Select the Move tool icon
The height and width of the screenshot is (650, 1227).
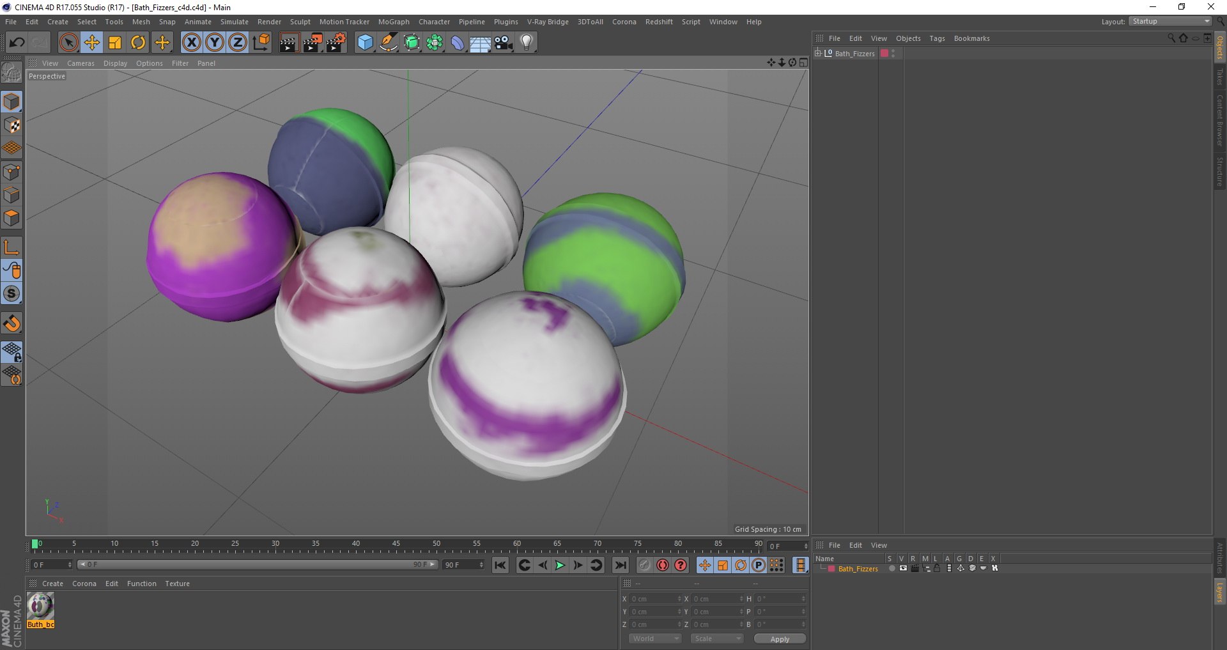92,43
